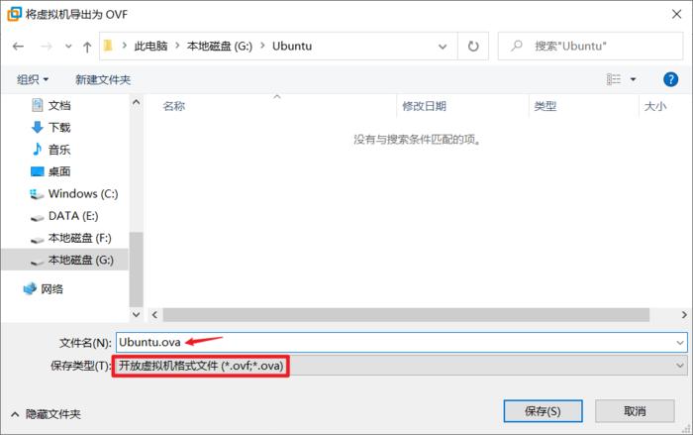Select 本地磁盘 (G:) in sidebar
The image size is (693, 435).
pos(65,261)
